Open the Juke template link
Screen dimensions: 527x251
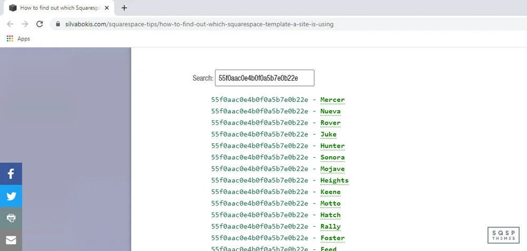(328, 134)
